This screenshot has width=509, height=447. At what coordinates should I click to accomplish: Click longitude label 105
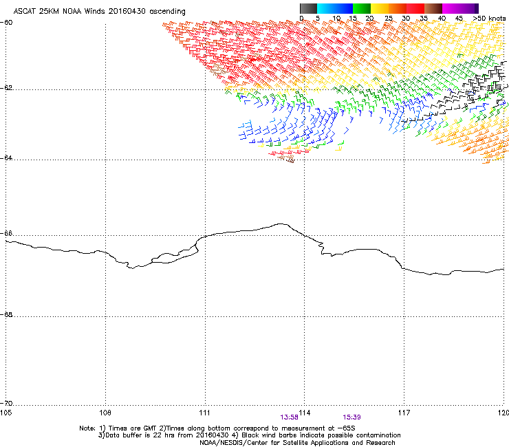pyautogui.click(x=6, y=413)
